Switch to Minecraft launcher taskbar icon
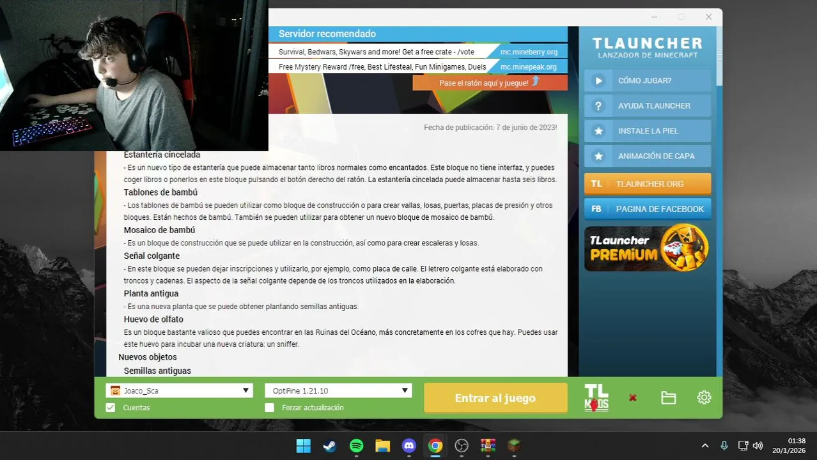 pos(514,446)
